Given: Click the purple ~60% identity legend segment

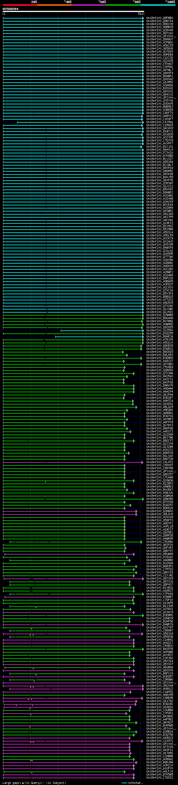Looking at the screenshot, I should 89,5.
